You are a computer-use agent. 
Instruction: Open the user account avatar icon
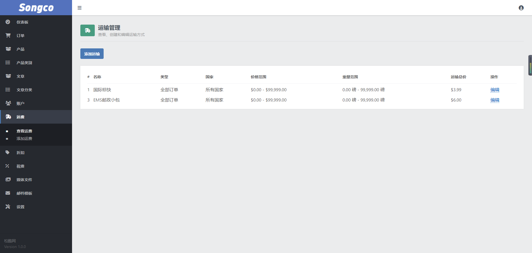tap(521, 8)
